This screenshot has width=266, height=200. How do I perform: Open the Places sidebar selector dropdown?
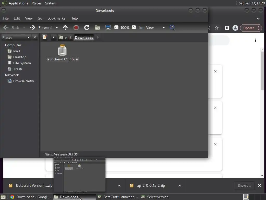[x=16, y=37]
